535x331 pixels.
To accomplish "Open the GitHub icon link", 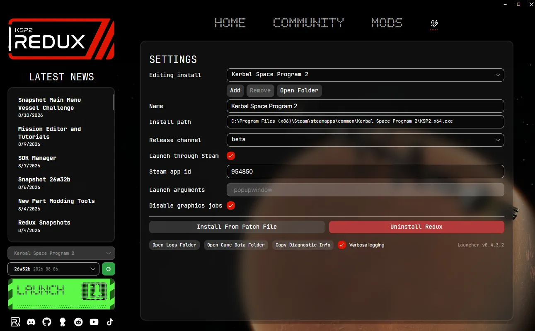I will click(x=47, y=322).
